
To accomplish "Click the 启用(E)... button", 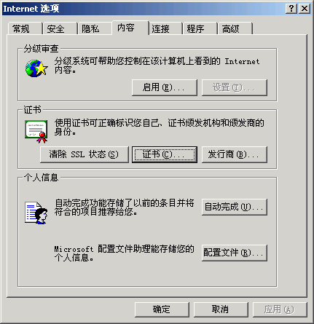I will [165, 87].
